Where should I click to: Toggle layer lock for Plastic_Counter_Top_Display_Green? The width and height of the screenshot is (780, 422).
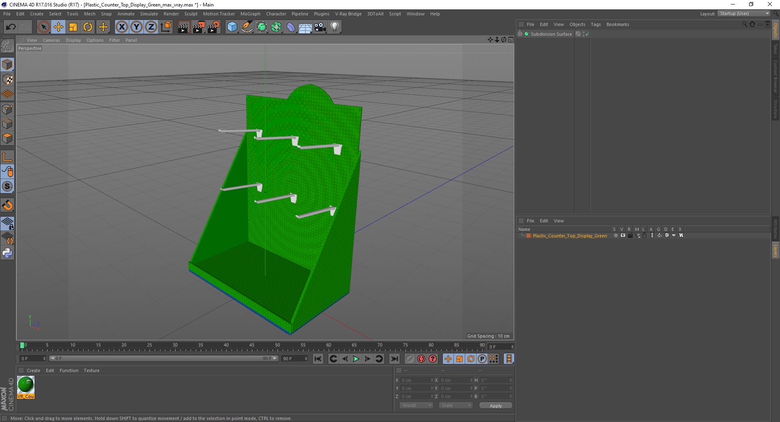click(645, 235)
